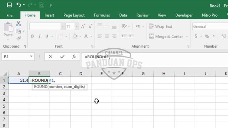Select cell A1 containing 51.4

click(19, 80)
